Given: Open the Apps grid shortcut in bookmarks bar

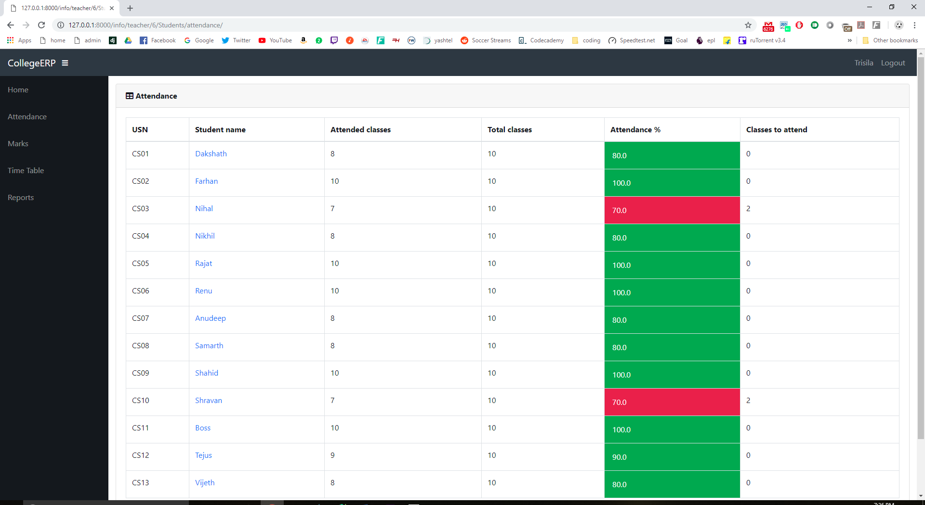Looking at the screenshot, I should point(19,40).
